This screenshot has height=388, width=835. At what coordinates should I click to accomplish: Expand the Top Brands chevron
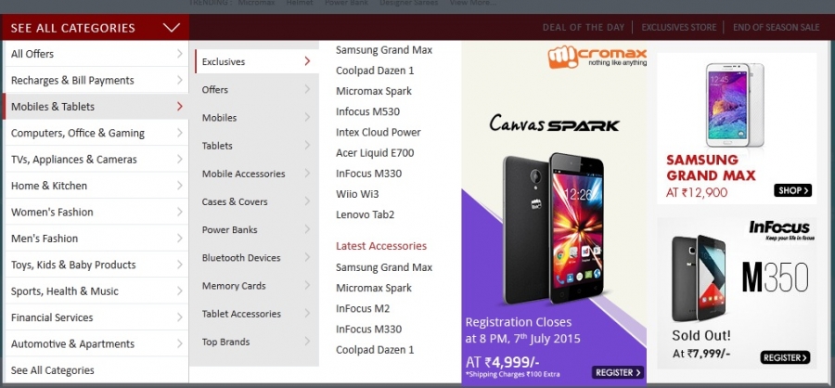point(307,342)
